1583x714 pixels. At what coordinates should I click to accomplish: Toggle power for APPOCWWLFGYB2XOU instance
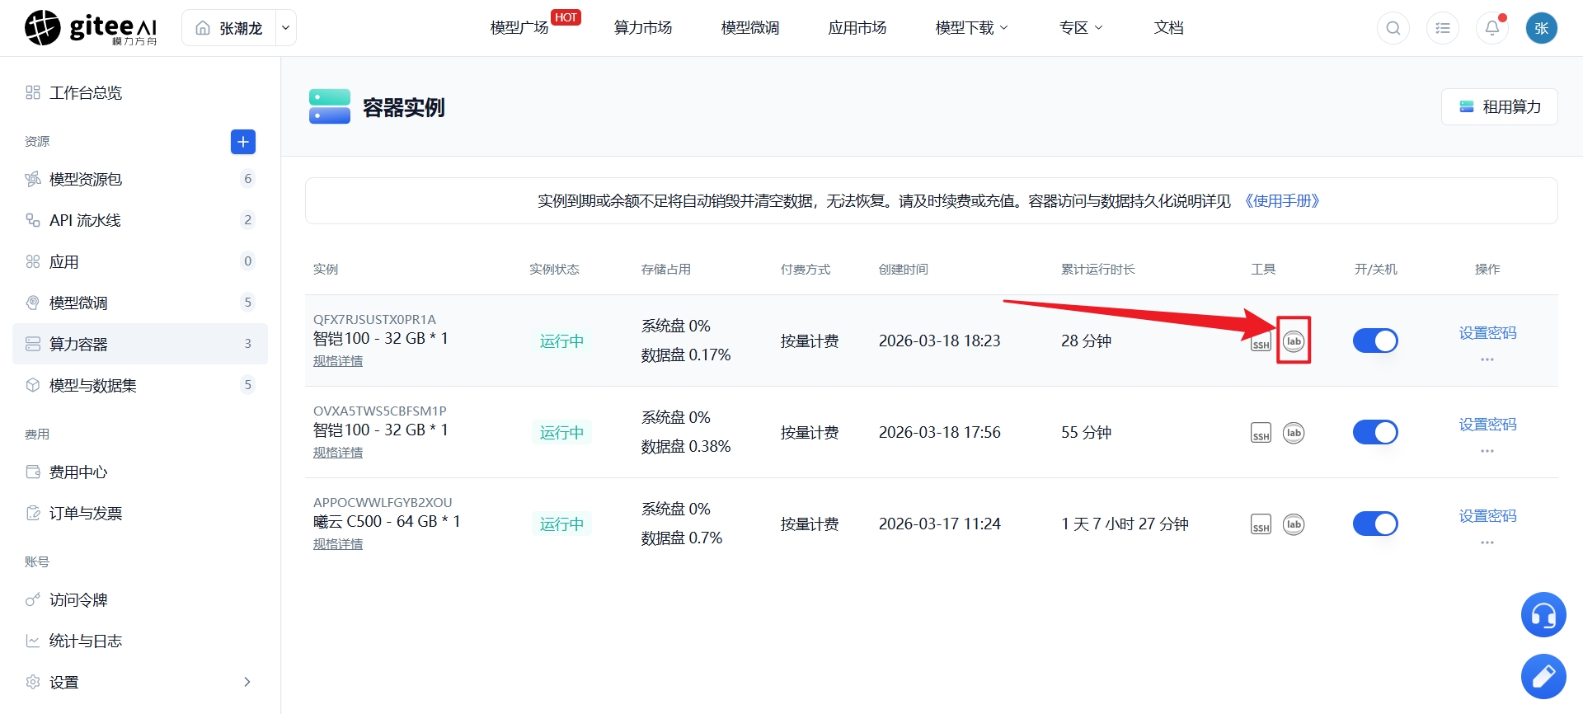1375,524
